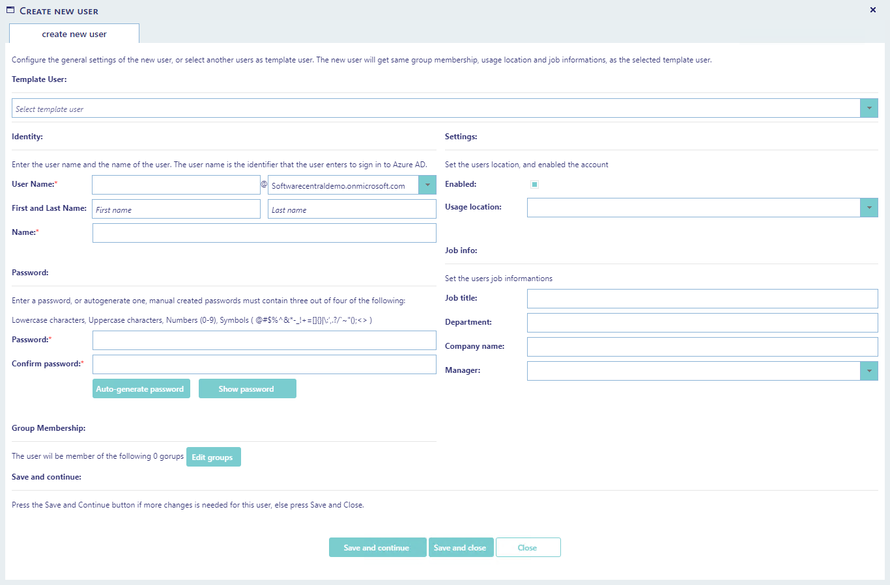
Task: Click the First name field
Action: (176, 209)
